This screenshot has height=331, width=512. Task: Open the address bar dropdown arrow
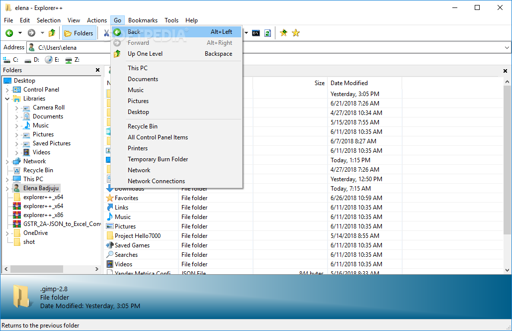[507, 48]
